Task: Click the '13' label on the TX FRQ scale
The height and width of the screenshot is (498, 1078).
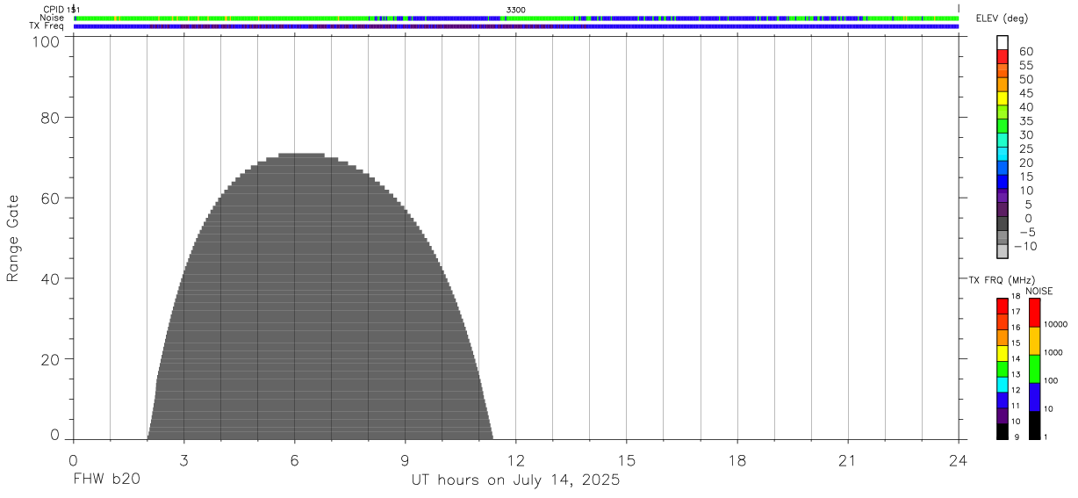Action: [x=1015, y=375]
